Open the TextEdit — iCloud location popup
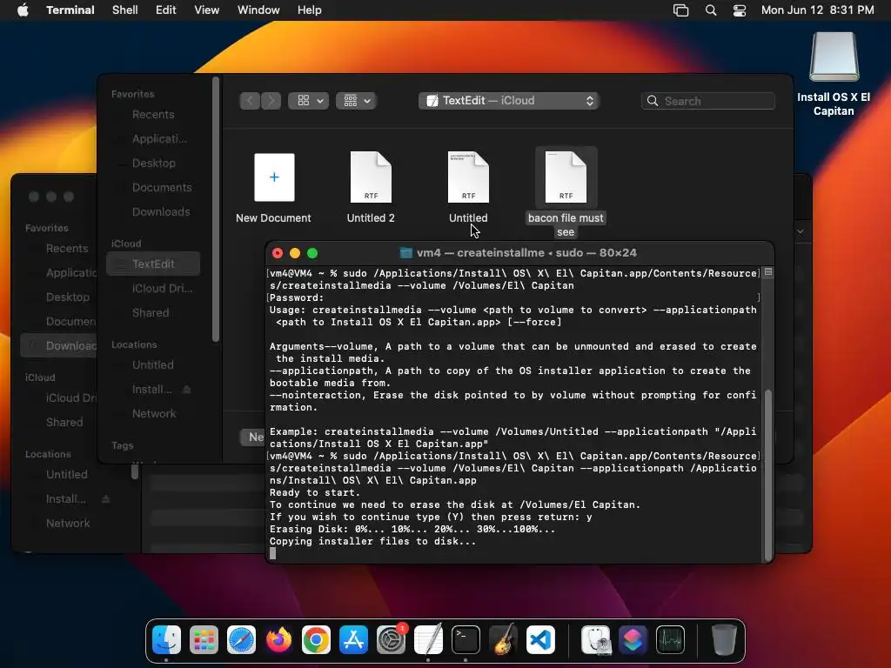The height and width of the screenshot is (668, 891). (x=508, y=101)
